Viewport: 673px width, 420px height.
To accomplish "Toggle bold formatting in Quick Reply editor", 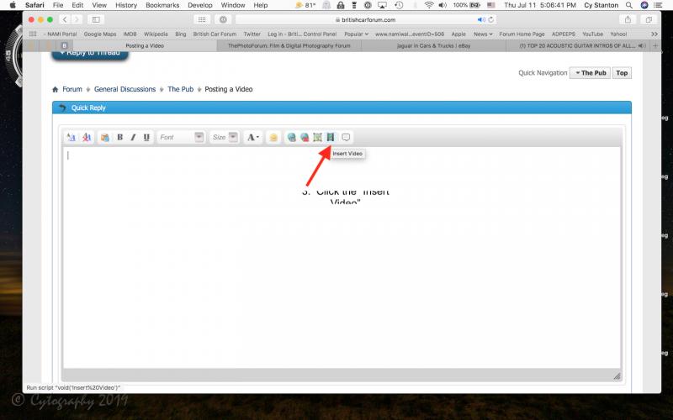I will [120, 137].
